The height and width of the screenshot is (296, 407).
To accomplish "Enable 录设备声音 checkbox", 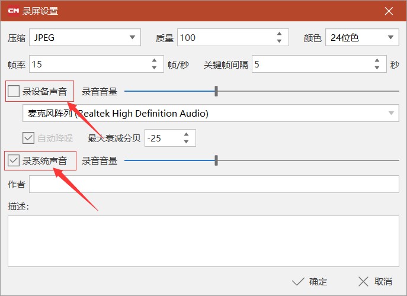I will point(14,91).
